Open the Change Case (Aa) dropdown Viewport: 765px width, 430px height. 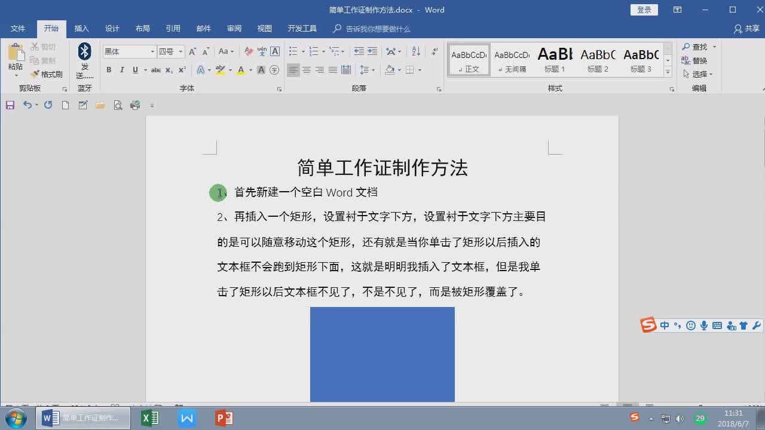(226, 52)
